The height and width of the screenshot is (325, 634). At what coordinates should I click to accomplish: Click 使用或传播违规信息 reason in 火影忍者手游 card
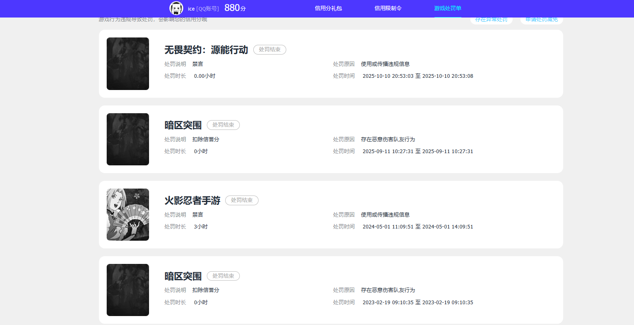[385, 215]
